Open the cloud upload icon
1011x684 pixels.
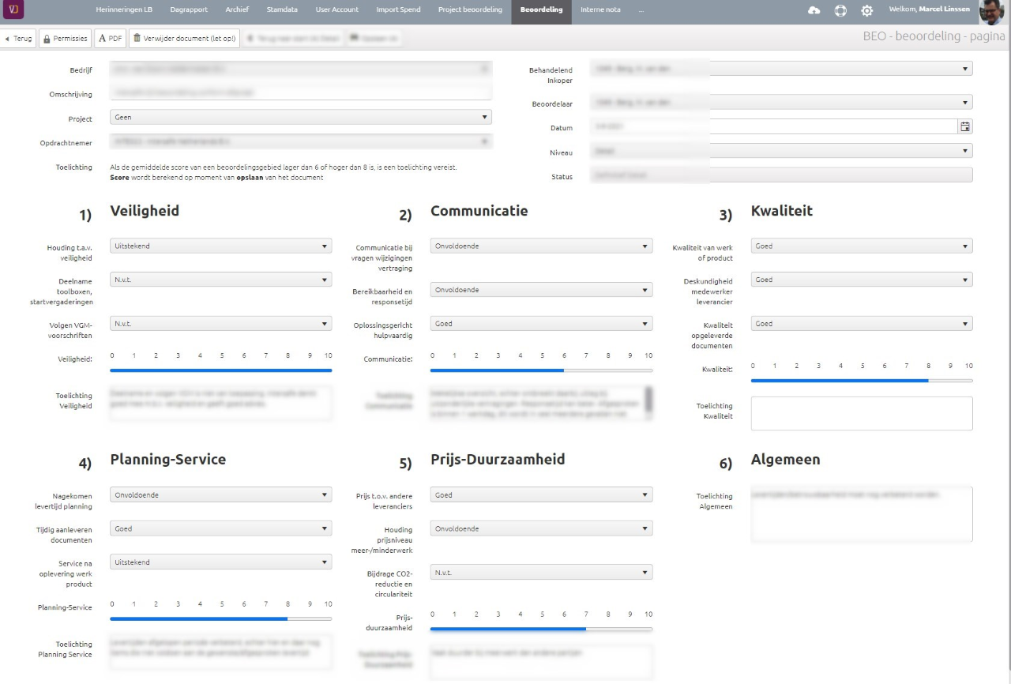(814, 10)
